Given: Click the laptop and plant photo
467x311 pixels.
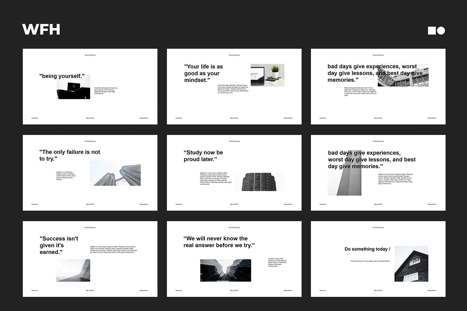Looking at the screenshot, I should [267, 75].
